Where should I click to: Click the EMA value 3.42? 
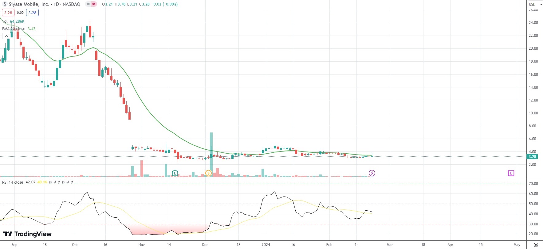[x=31, y=29]
